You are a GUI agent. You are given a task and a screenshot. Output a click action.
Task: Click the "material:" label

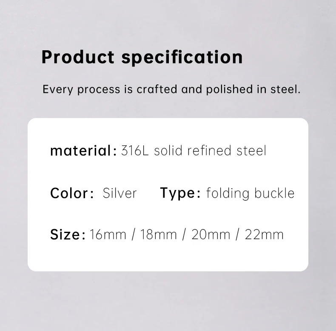pos(83,151)
